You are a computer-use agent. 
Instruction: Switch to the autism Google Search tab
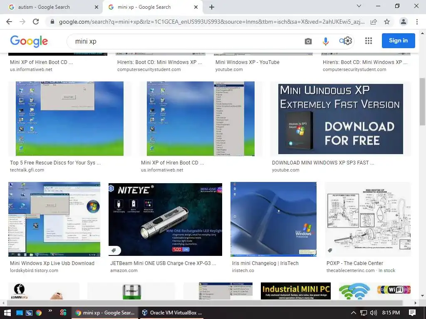tap(52, 7)
